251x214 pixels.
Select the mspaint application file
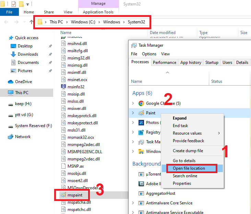[x=75, y=195]
